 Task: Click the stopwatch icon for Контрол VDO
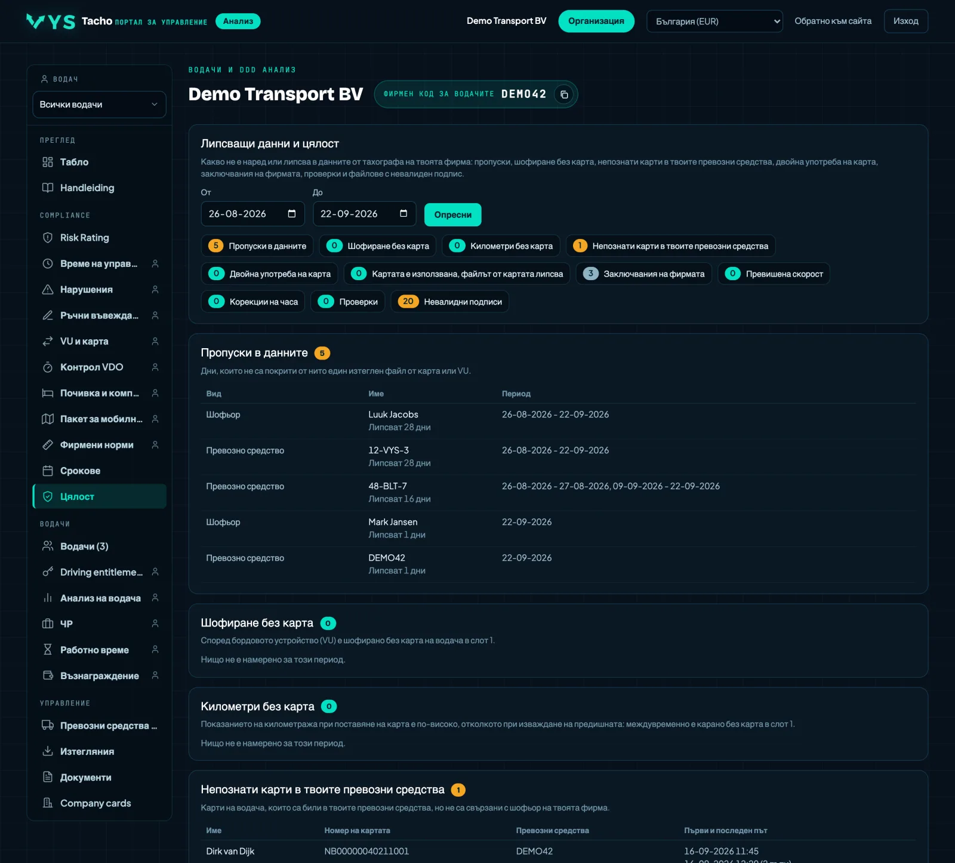pos(48,367)
